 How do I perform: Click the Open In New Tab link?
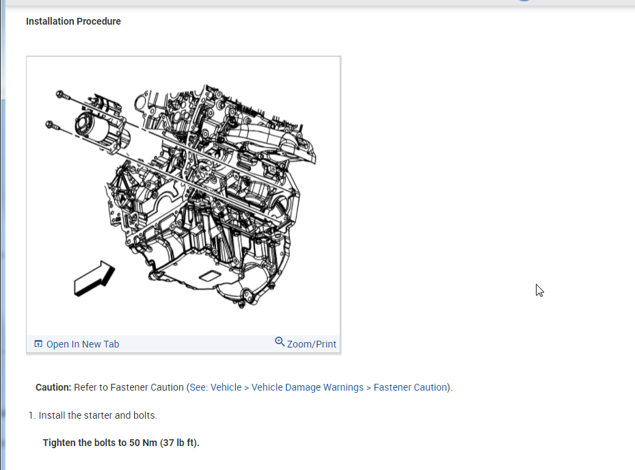(83, 344)
